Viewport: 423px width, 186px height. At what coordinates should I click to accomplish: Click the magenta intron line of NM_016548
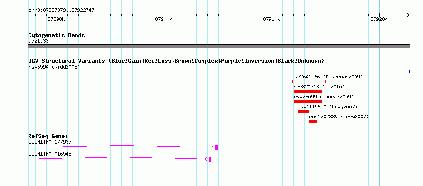pos(118,158)
